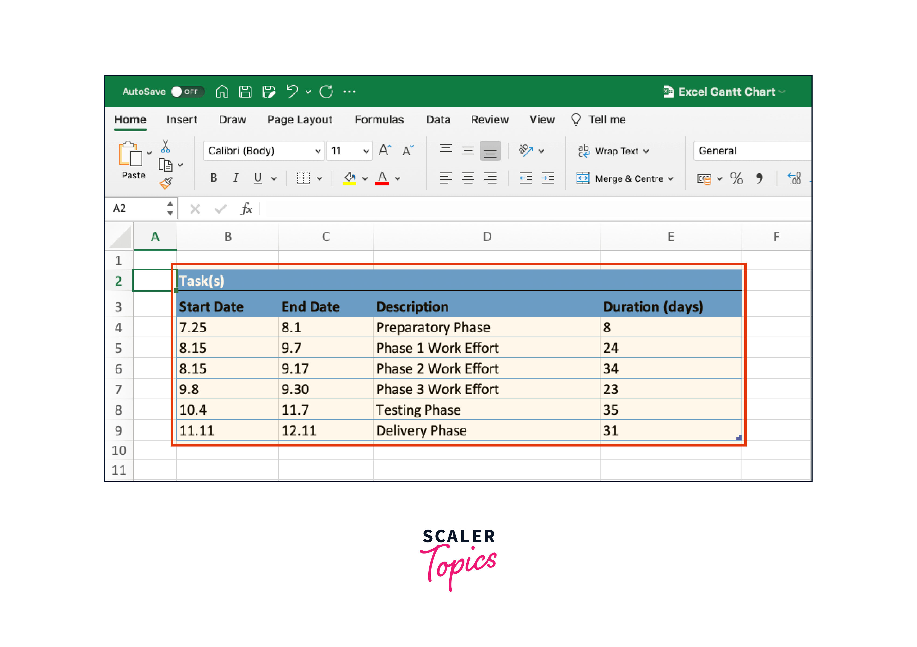Save the workbook via the save icon

(245, 91)
